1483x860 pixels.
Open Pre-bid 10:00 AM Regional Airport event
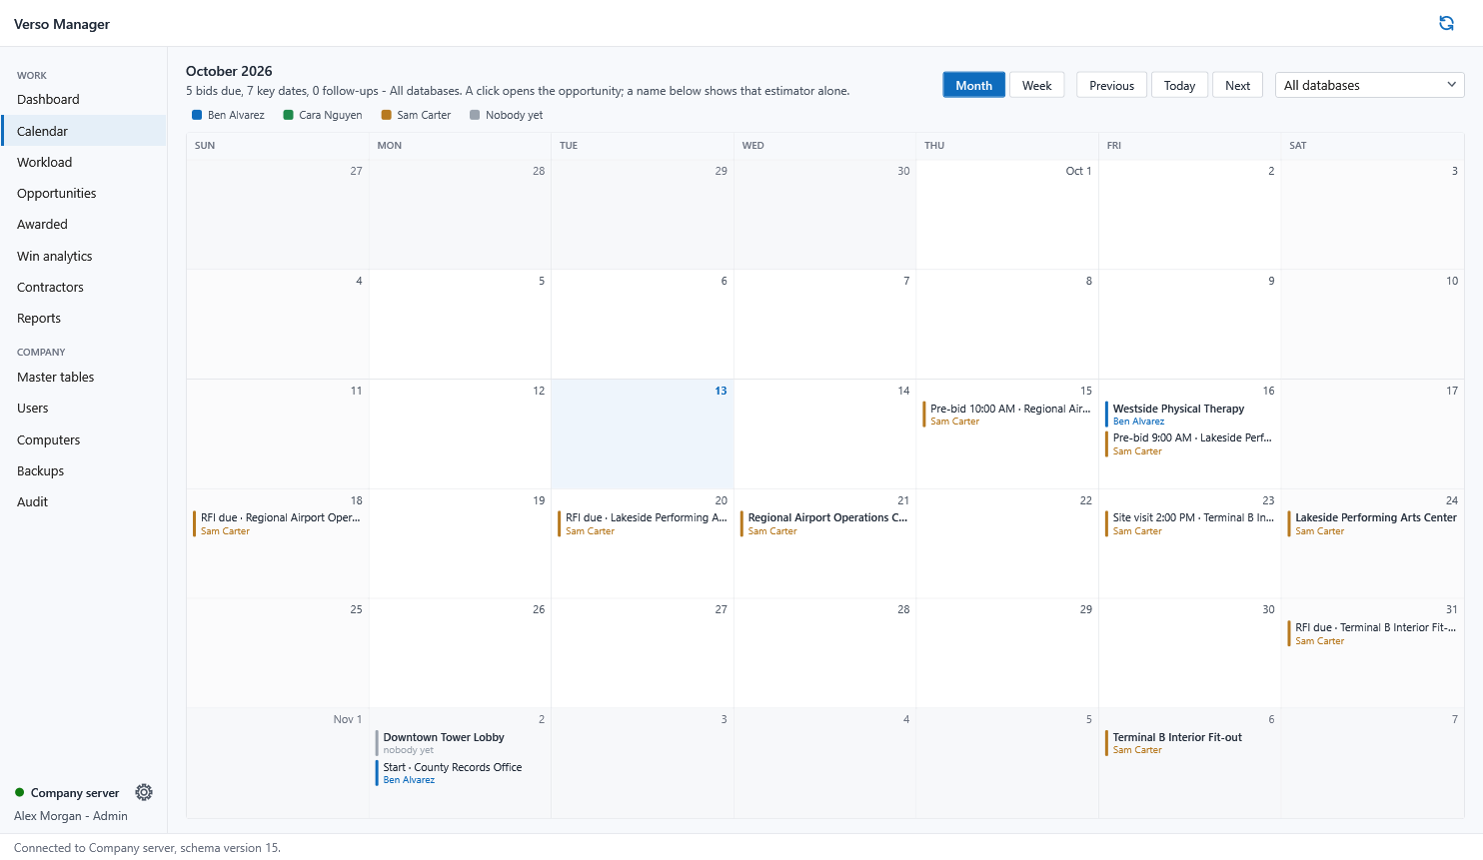pyautogui.click(x=1007, y=415)
